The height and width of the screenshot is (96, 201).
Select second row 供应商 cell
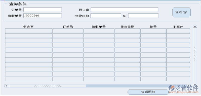tap(28, 35)
